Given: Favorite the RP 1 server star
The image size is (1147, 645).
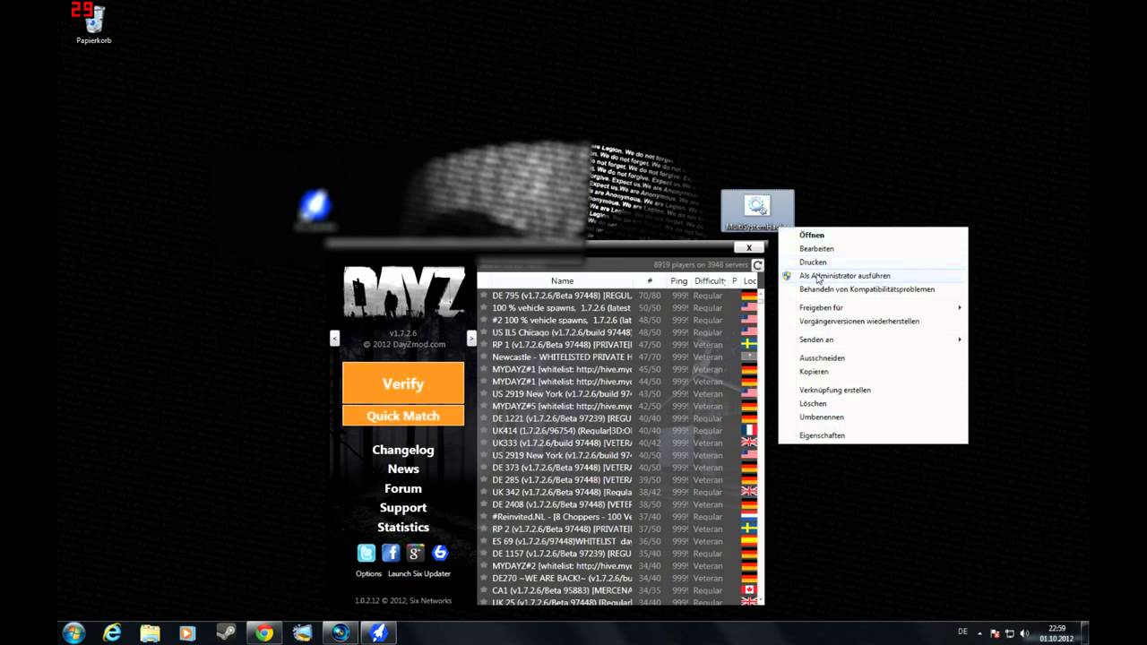Looking at the screenshot, I should 484,345.
